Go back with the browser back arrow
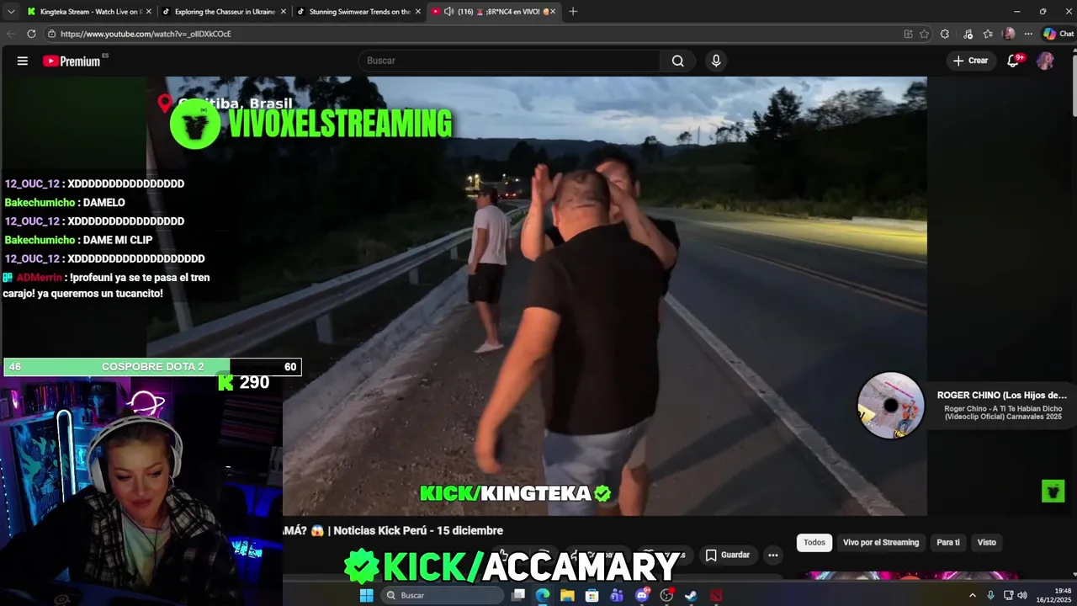The width and height of the screenshot is (1077, 606). click(11, 34)
